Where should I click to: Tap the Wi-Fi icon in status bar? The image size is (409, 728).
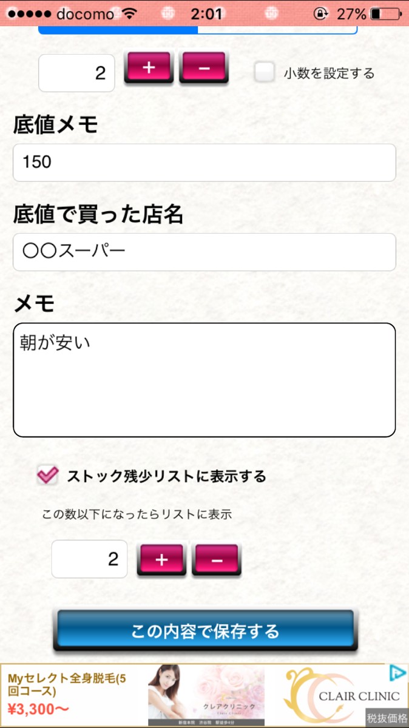pyautogui.click(x=129, y=13)
